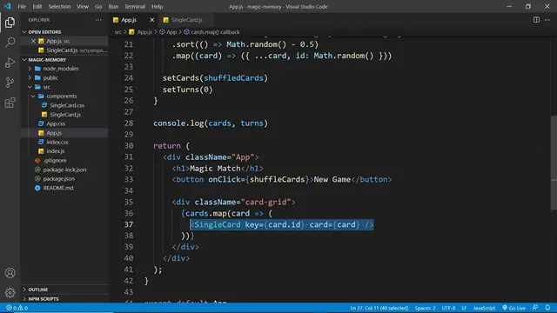Collapse the src folder

(30, 87)
